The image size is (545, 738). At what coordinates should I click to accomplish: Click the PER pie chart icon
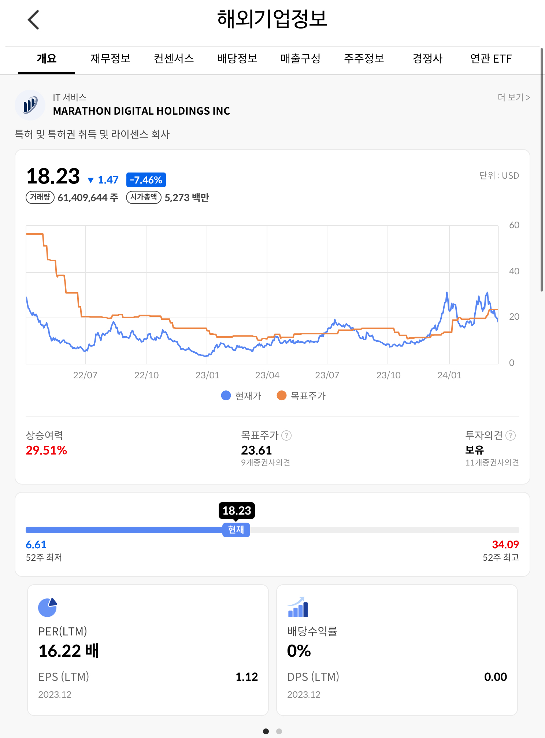pyautogui.click(x=48, y=607)
